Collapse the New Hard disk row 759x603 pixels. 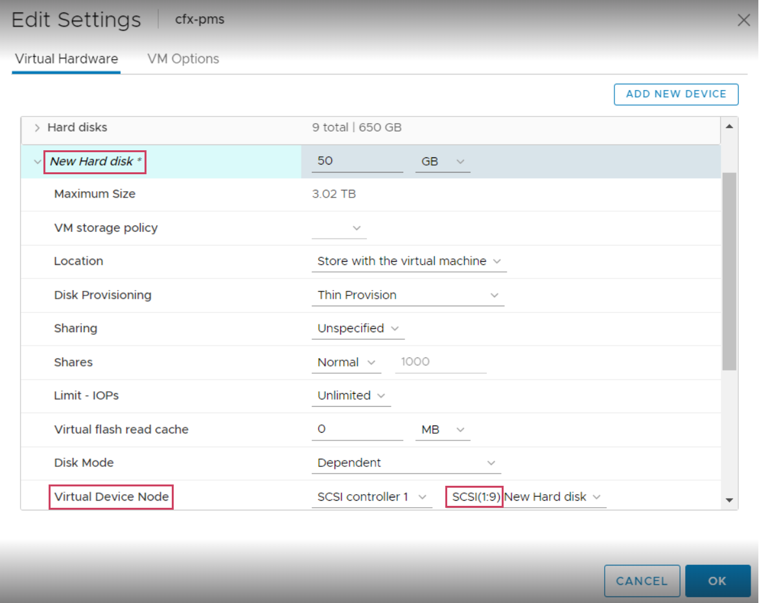37,161
